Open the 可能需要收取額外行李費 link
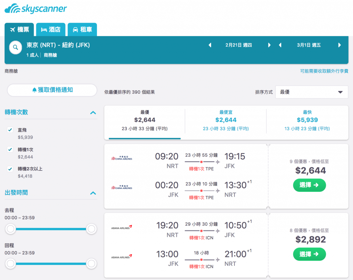Viewport: 353px width, 280px height. click(x=324, y=71)
